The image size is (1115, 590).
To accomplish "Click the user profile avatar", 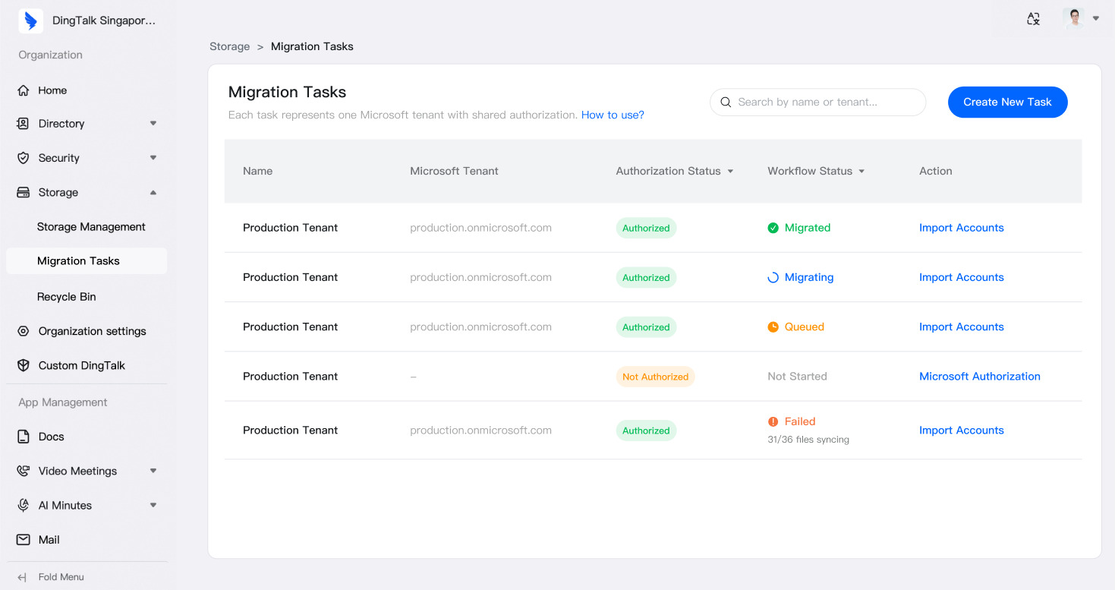I will point(1074,18).
